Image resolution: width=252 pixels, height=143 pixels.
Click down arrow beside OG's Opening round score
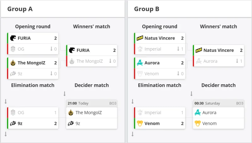[x=51, y=49]
